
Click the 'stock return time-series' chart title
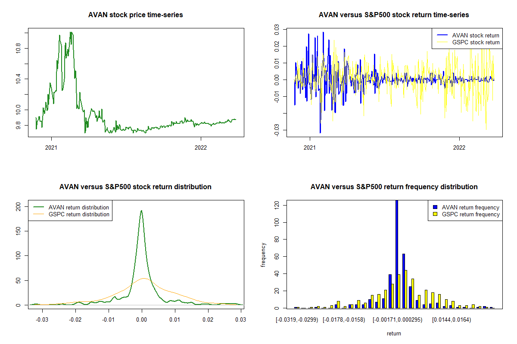(x=394, y=15)
